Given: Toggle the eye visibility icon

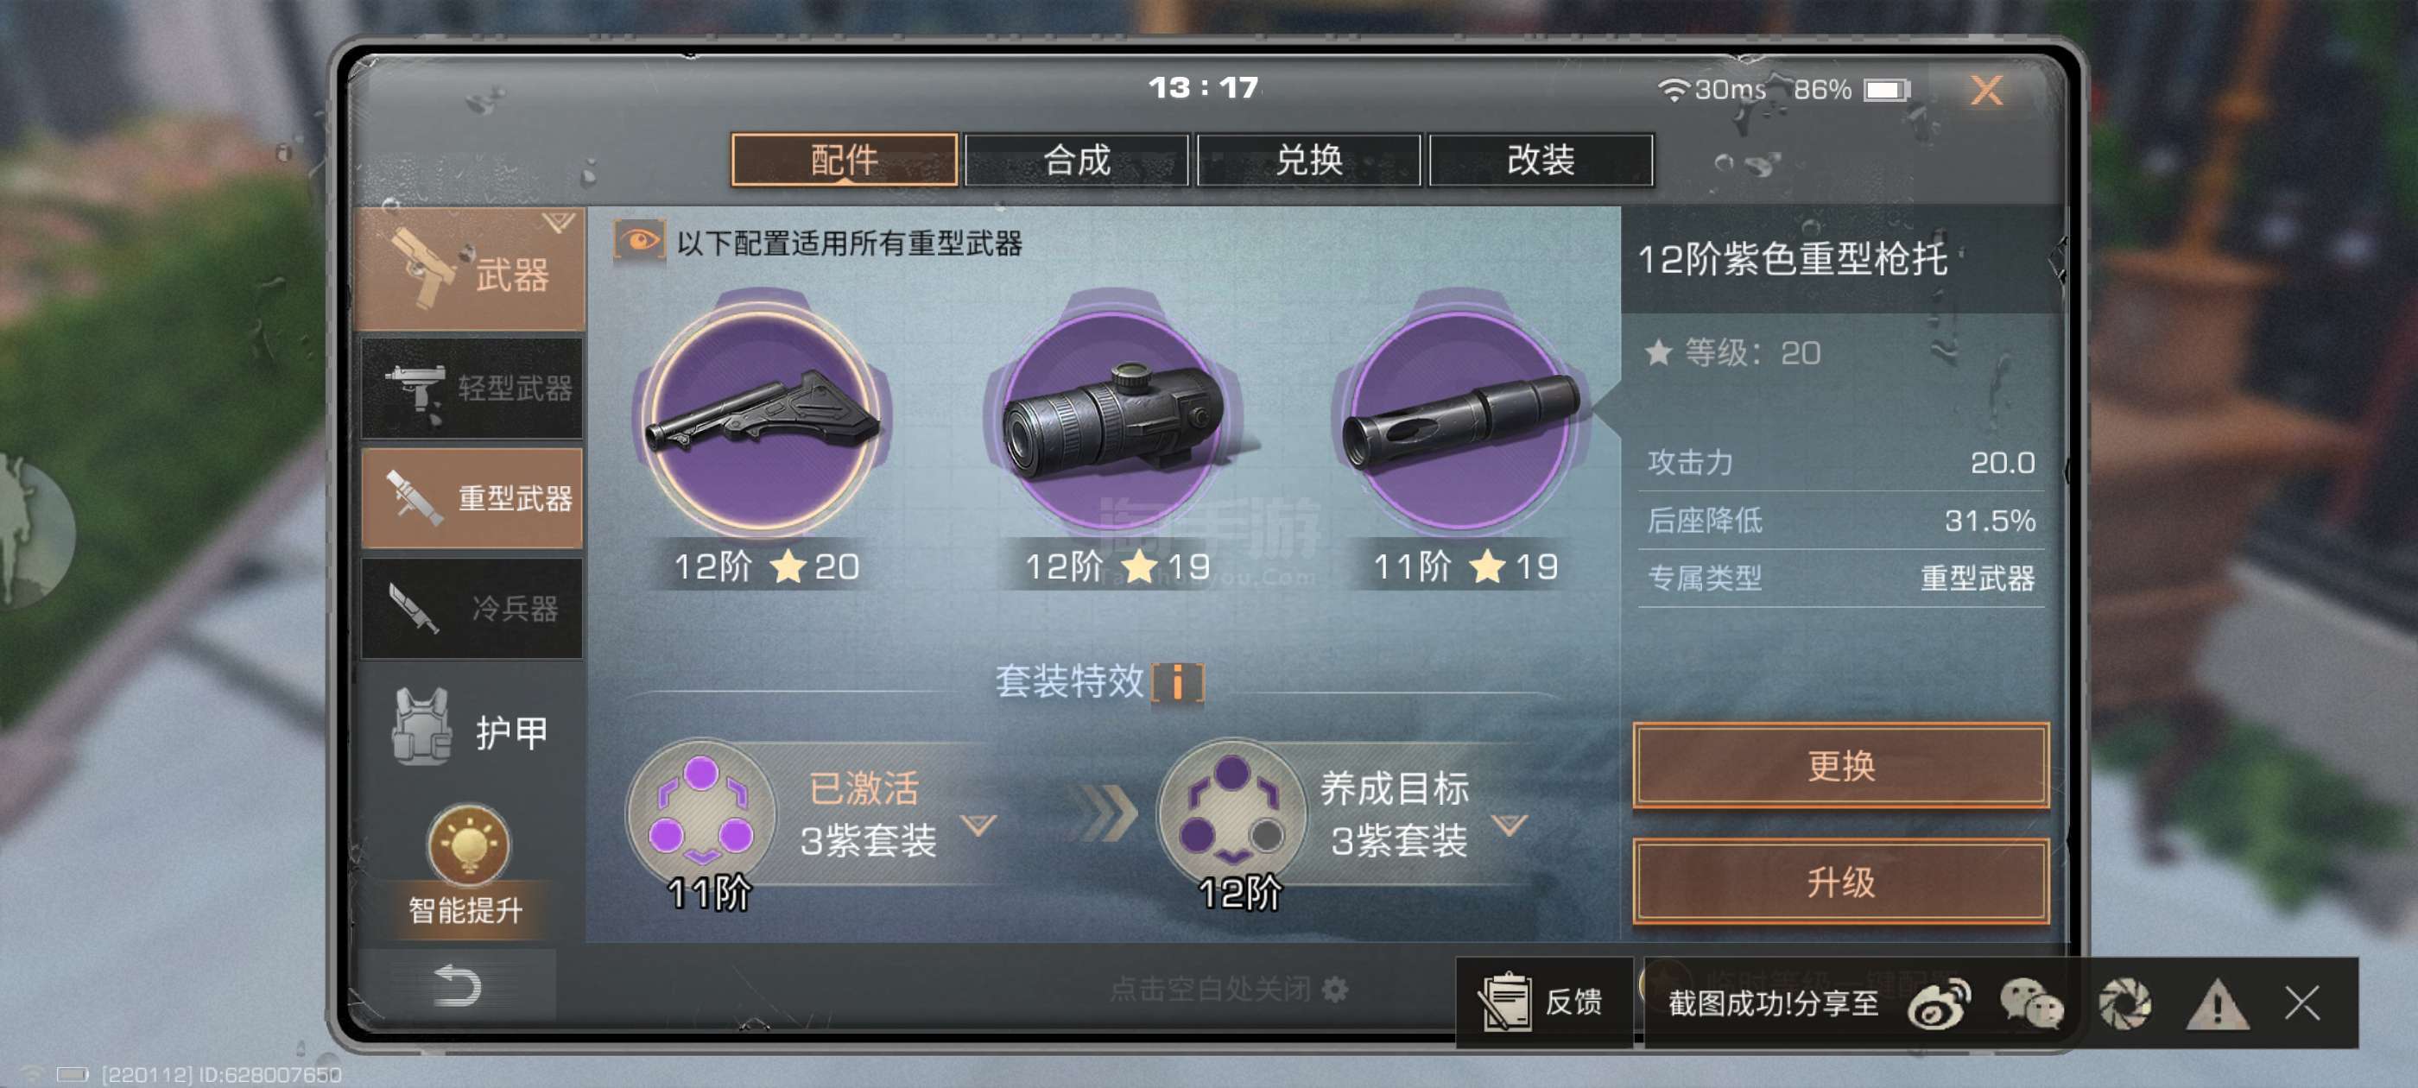Looking at the screenshot, I should click(639, 241).
